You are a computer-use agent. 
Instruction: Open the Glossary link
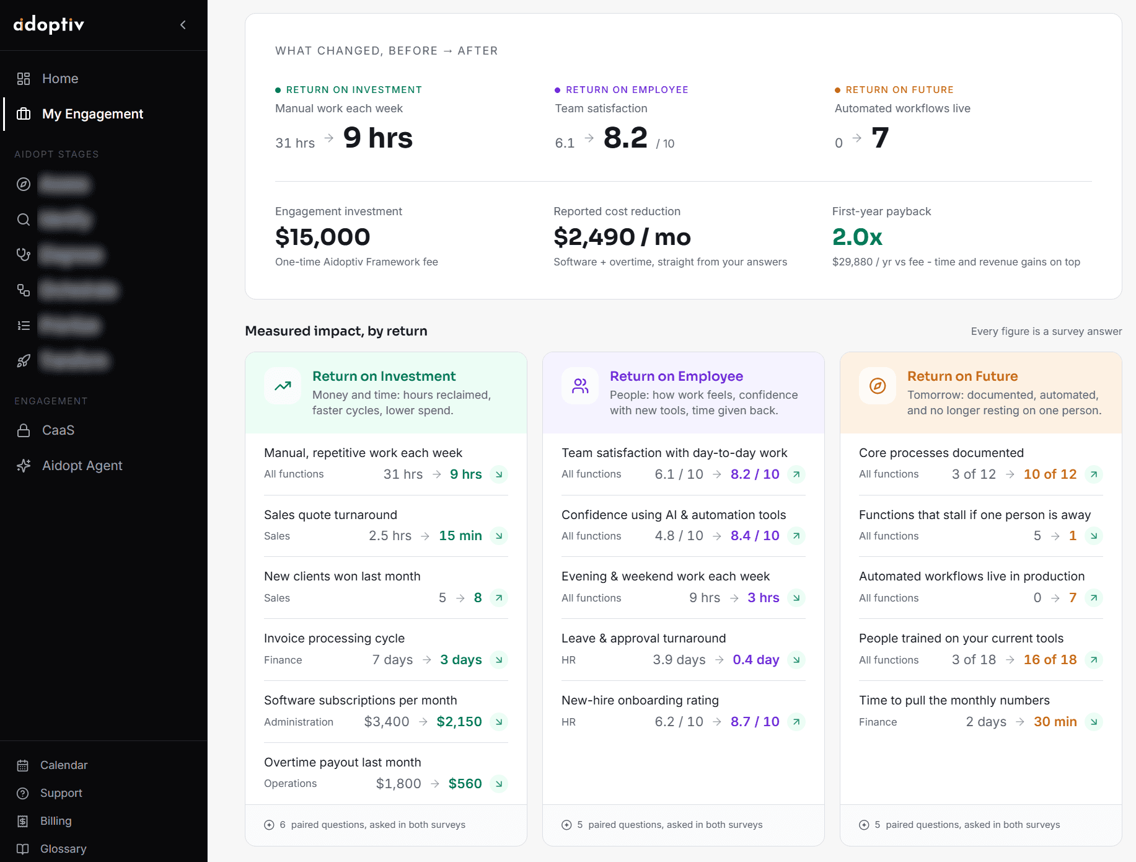point(63,849)
